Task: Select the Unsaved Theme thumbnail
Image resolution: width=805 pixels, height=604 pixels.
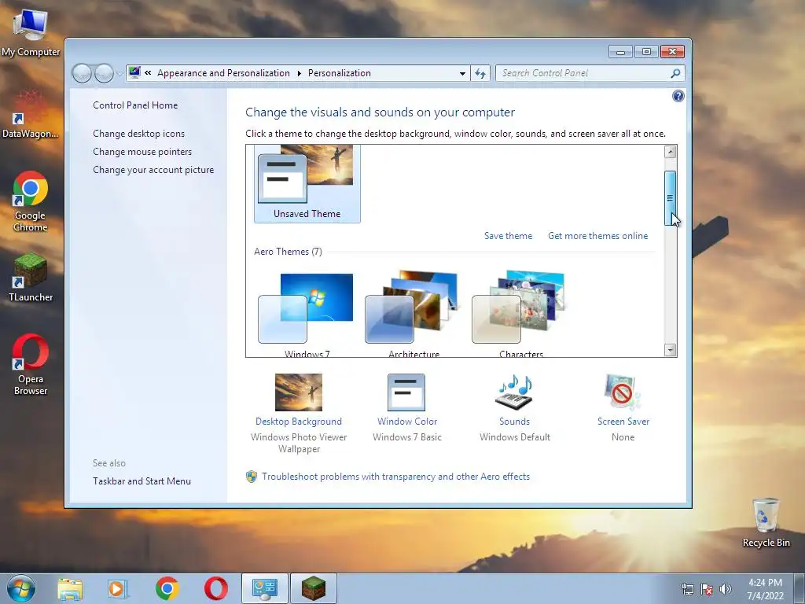Action: [307, 184]
